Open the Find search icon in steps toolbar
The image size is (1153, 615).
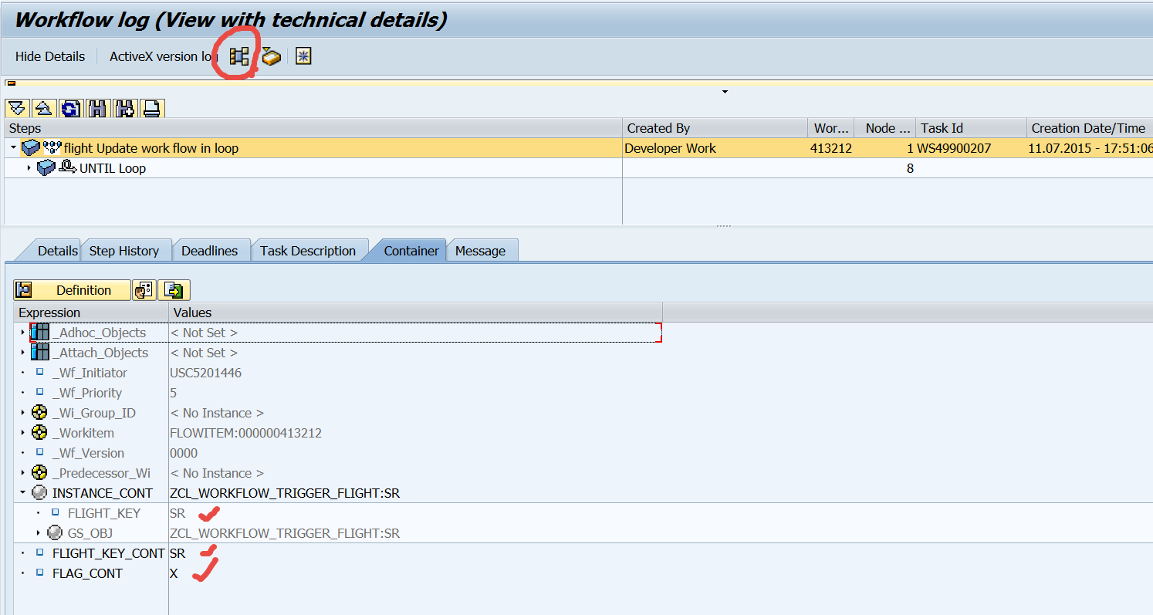[96, 108]
